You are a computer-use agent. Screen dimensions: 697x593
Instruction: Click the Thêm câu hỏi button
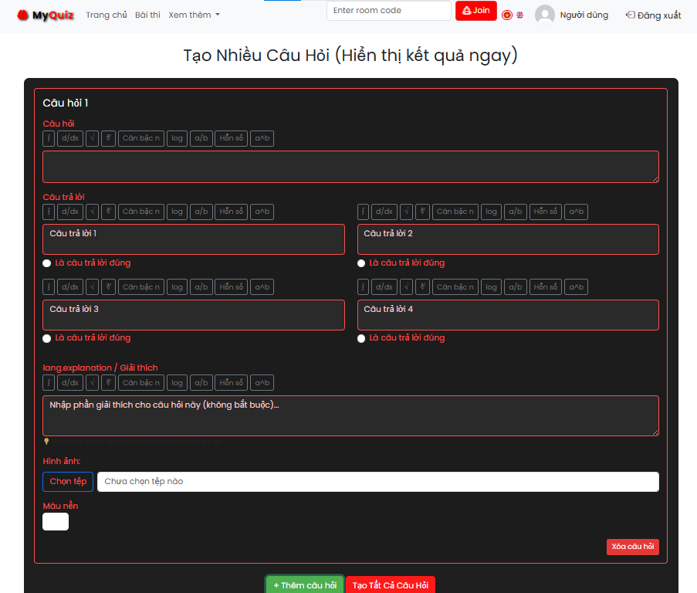pyautogui.click(x=305, y=585)
